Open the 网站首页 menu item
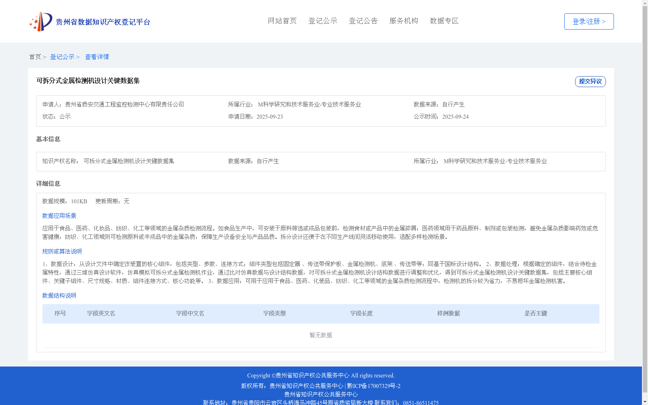This screenshot has width=648, height=405. [x=282, y=21]
